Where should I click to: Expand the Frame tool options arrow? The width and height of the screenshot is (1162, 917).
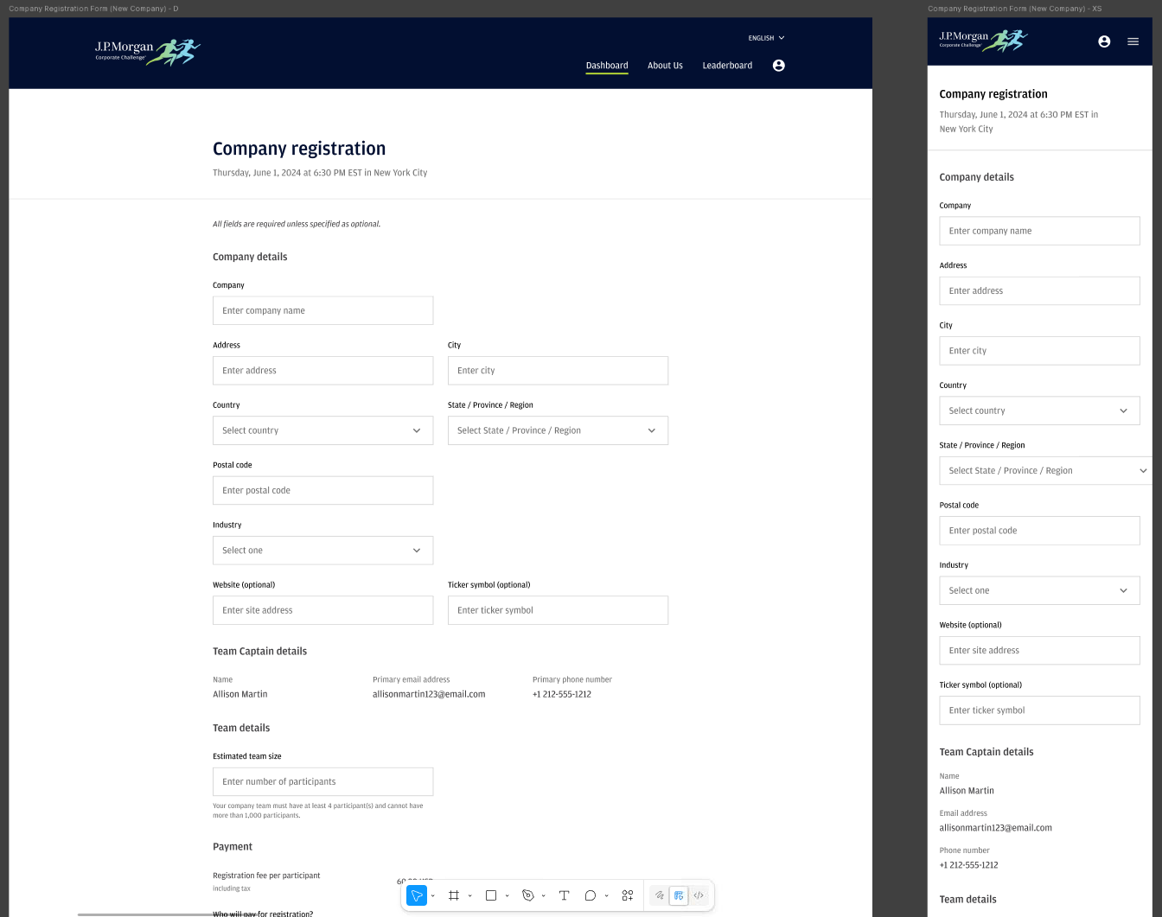[x=470, y=895]
